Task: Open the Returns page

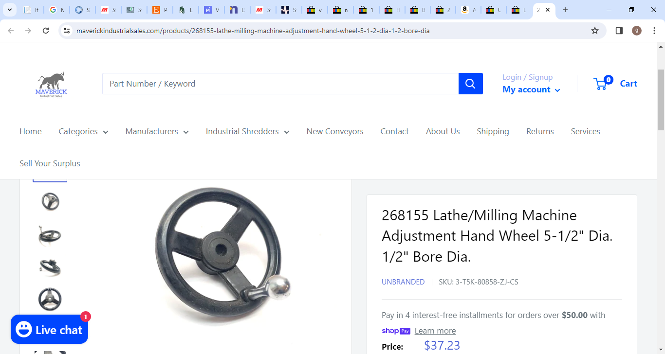Action: pyautogui.click(x=540, y=131)
